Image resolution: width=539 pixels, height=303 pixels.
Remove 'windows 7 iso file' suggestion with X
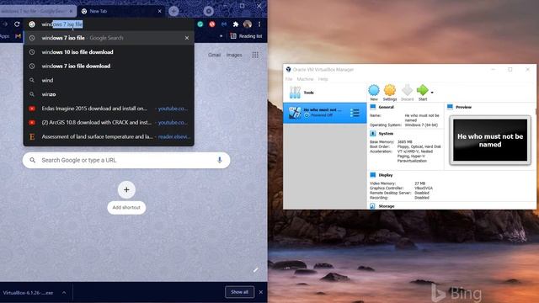coord(187,38)
